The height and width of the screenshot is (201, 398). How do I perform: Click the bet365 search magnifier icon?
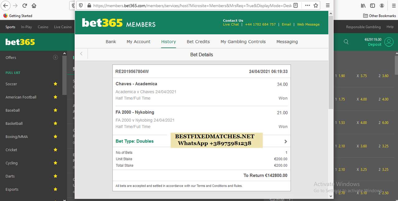pos(346,42)
